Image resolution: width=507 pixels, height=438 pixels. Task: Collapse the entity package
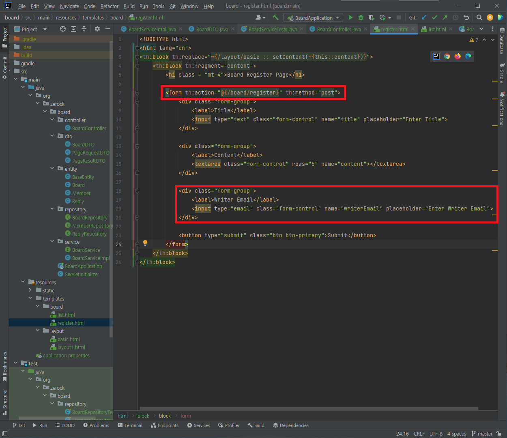coord(52,168)
